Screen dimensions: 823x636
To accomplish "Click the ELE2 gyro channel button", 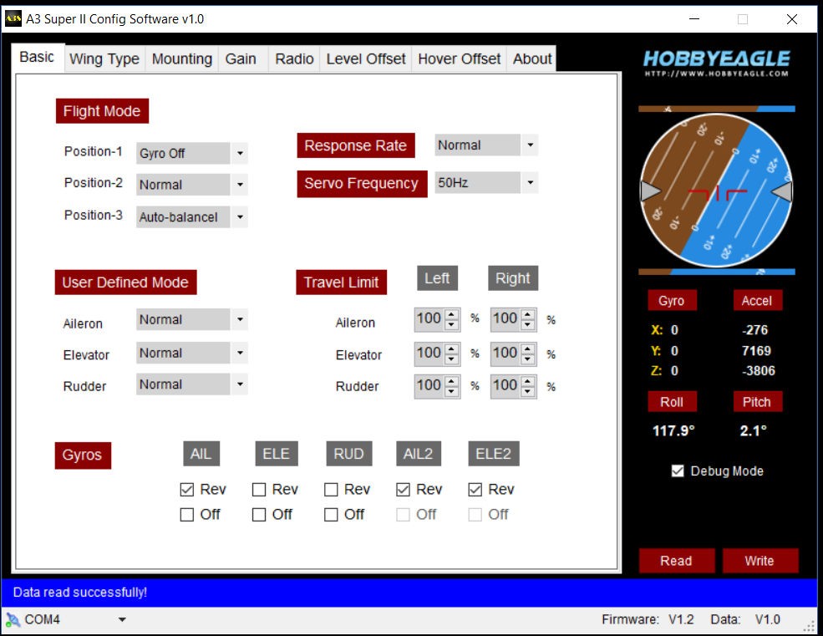I will tap(493, 454).
